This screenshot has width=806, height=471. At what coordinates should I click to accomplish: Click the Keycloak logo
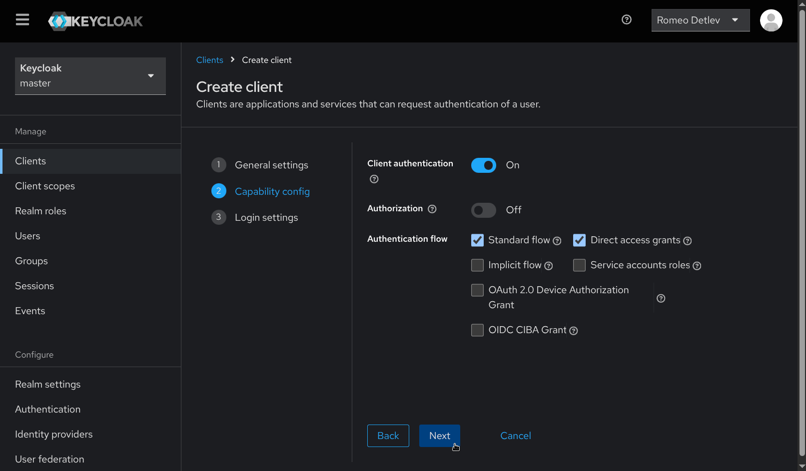[x=95, y=21]
